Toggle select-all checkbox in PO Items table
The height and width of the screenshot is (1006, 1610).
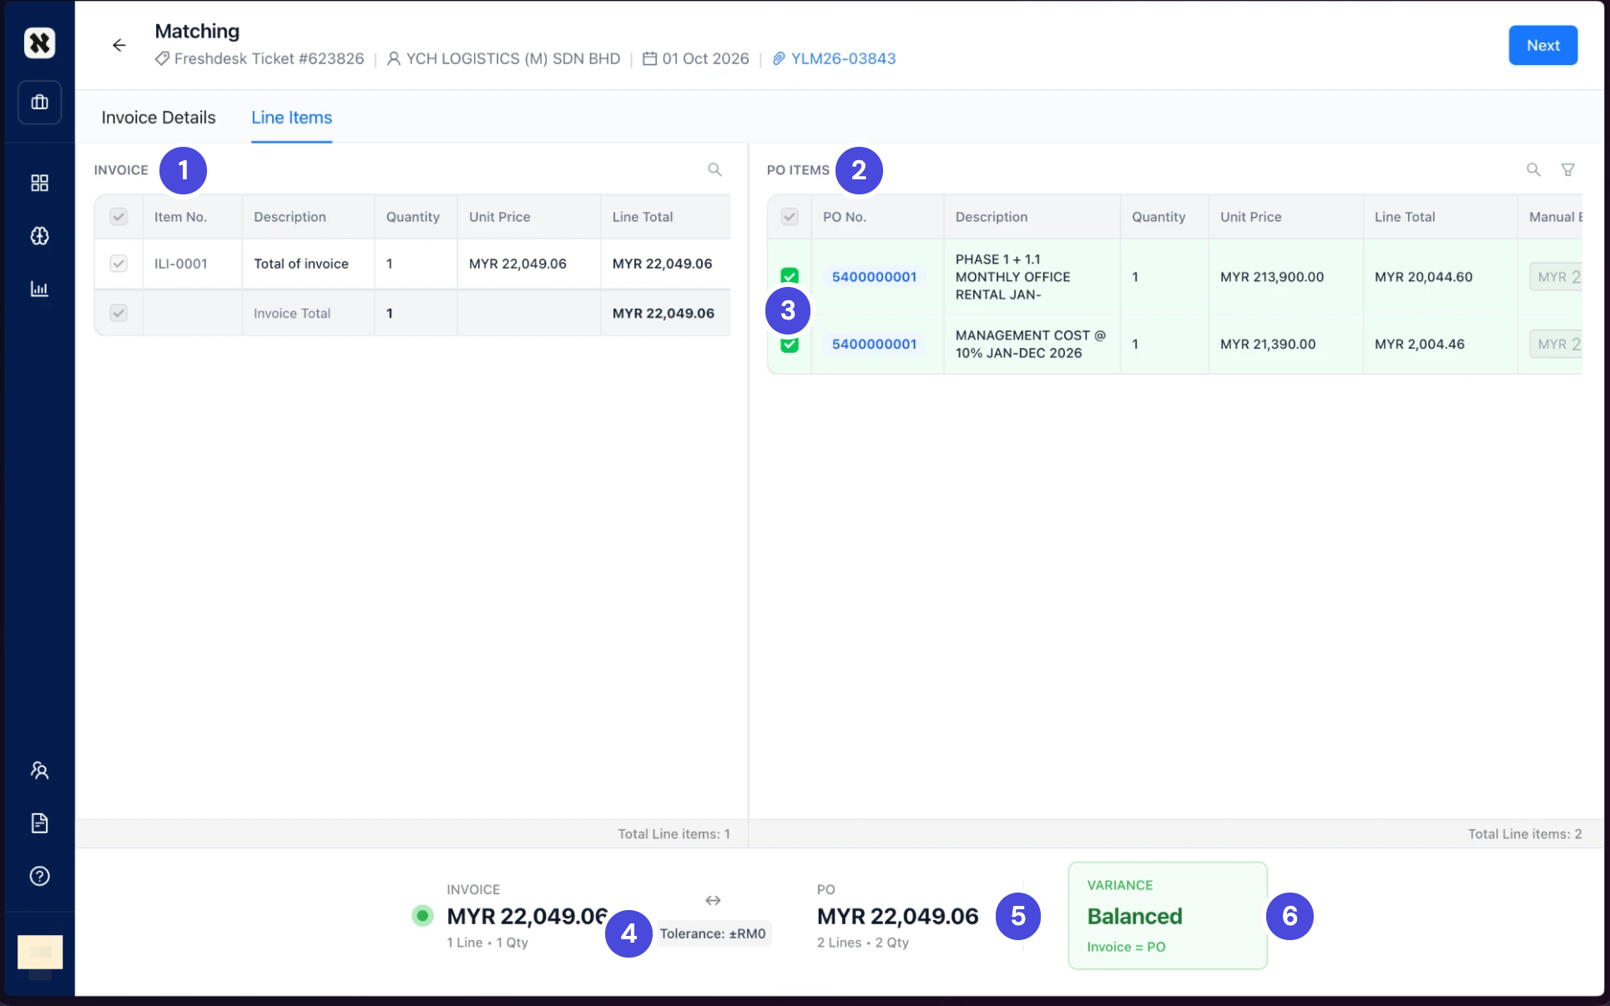tap(790, 217)
